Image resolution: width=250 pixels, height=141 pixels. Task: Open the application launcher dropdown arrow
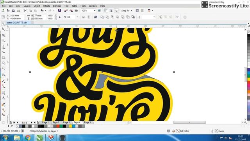[153, 11]
